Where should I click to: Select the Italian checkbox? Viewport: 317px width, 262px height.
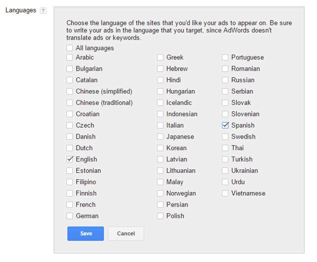click(160, 125)
